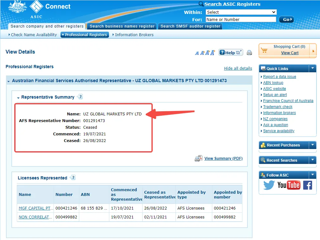Open the Licensees Represented help icon
The width and height of the screenshot is (320, 240).
click(x=73, y=178)
